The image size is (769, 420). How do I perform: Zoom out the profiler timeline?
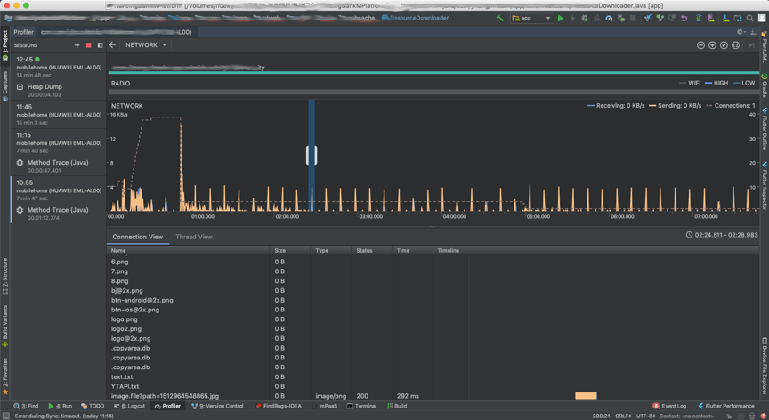(700, 45)
